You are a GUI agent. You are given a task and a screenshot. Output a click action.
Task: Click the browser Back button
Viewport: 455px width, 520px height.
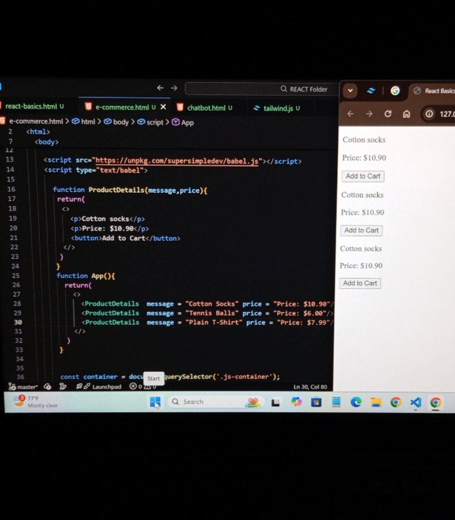coord(351,114)
